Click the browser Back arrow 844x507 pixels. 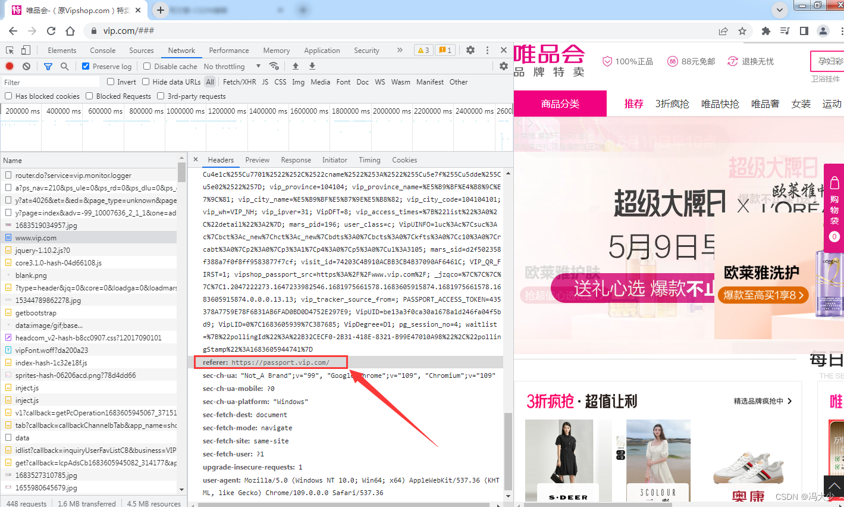coord(13,31)
